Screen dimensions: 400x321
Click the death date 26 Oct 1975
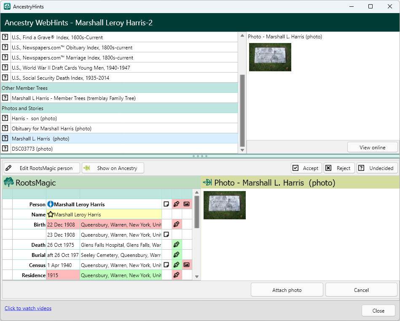coord(63,245)
